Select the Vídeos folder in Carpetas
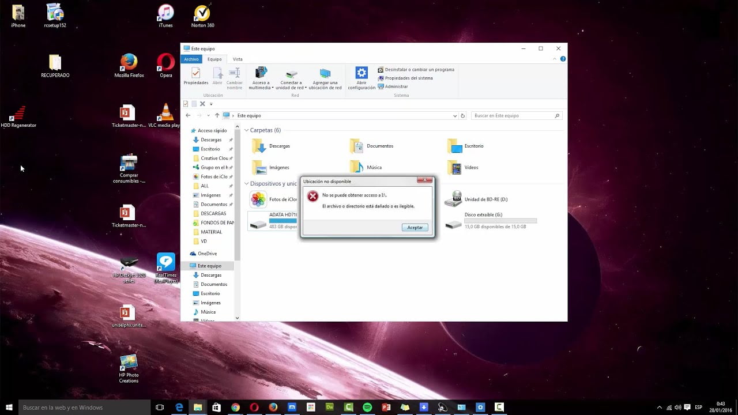 point(463,167)
